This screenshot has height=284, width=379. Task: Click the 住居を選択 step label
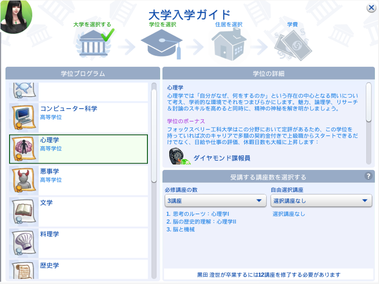228,25
